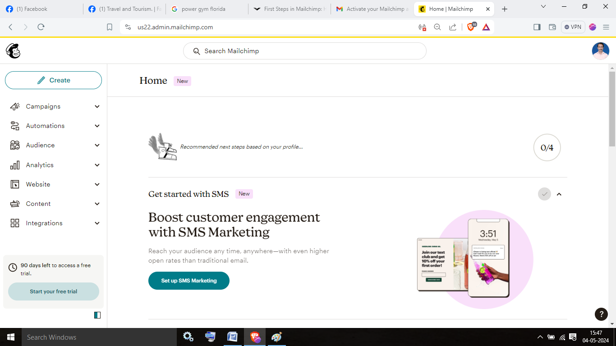The height and width of the screenshot is (346, 616).
Task: Click the Integrations grid icon
Action: (x=15, y=223)
